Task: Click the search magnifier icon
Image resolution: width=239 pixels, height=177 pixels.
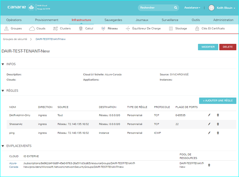Action: (x=176, y=7)
